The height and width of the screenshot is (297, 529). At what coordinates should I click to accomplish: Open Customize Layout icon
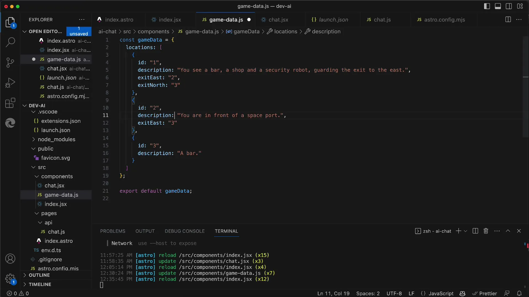point(520,6)
